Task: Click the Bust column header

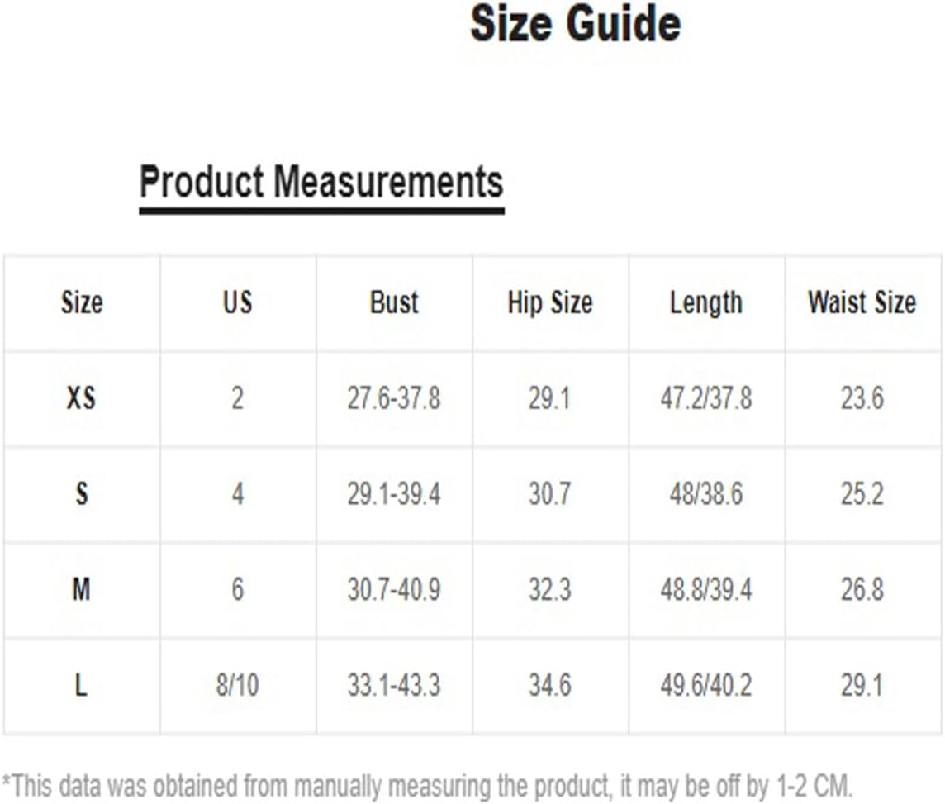Action: (x=393, y=302)
